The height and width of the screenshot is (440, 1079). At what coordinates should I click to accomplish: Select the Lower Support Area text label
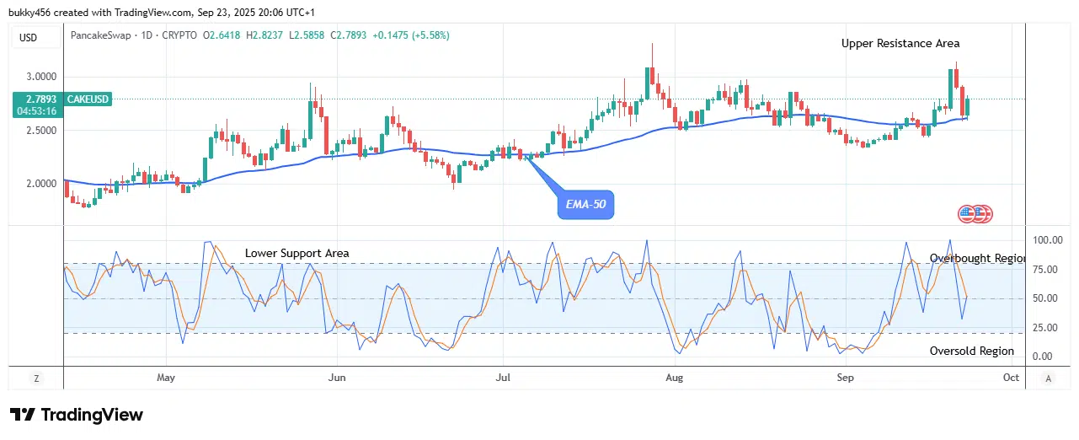coord(296,253)
